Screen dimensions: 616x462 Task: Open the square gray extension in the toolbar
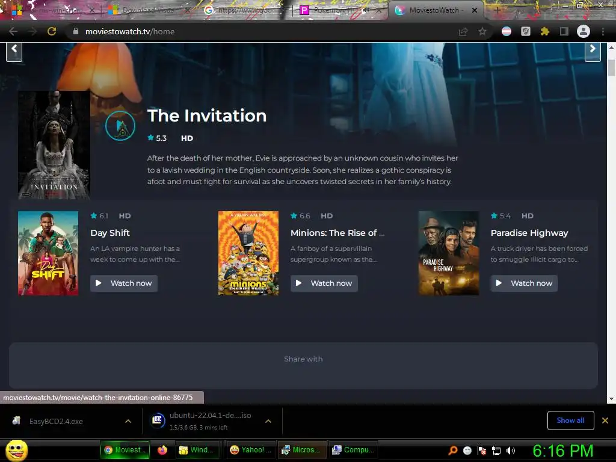pyautogui.click(x=526, y=31)
